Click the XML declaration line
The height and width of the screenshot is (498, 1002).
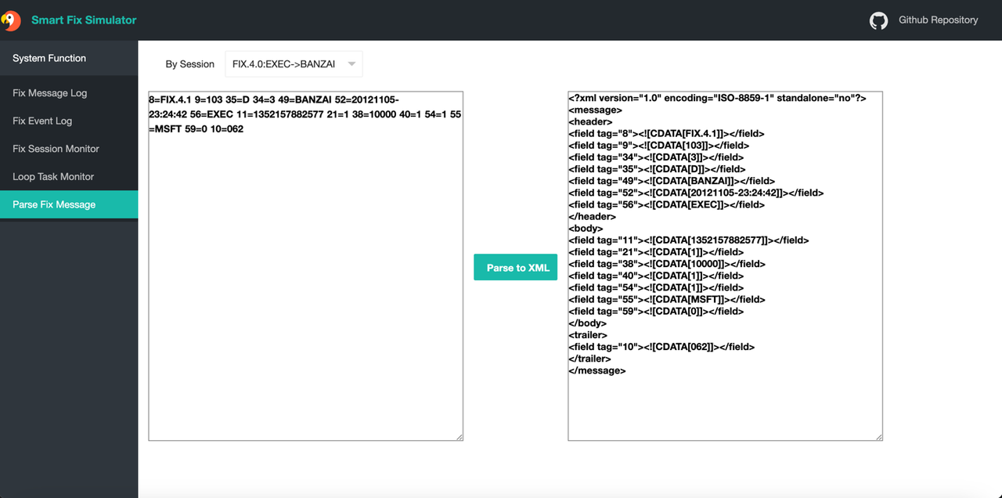pos(717,98)
